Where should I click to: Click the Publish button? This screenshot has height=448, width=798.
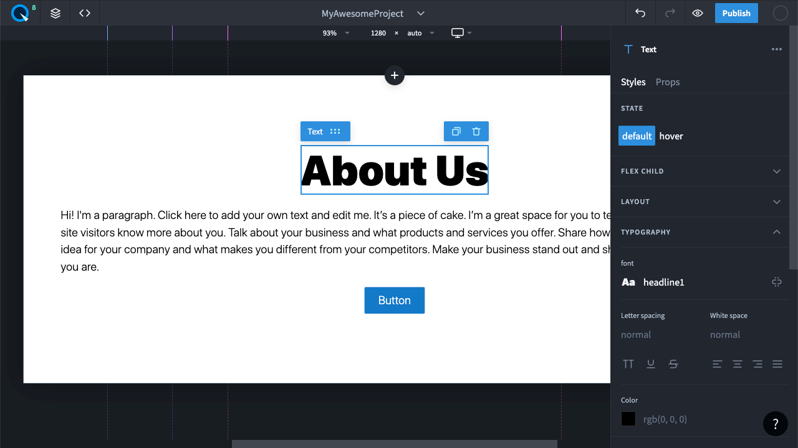[736, 13]
